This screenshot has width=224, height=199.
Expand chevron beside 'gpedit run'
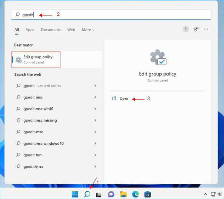tap(95, 155)
